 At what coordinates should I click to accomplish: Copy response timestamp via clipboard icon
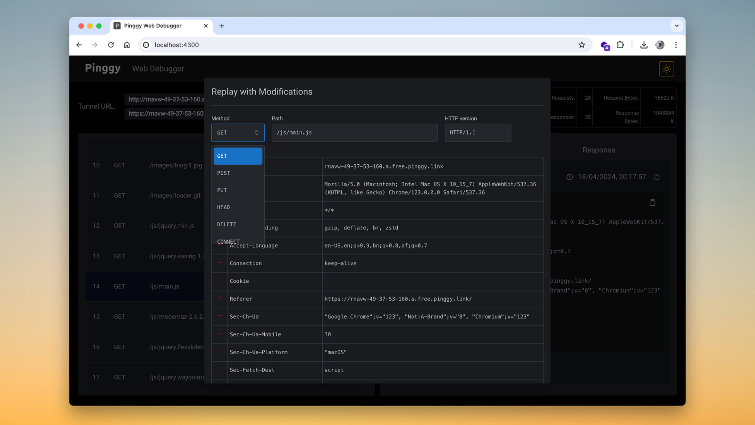[657, 177]
